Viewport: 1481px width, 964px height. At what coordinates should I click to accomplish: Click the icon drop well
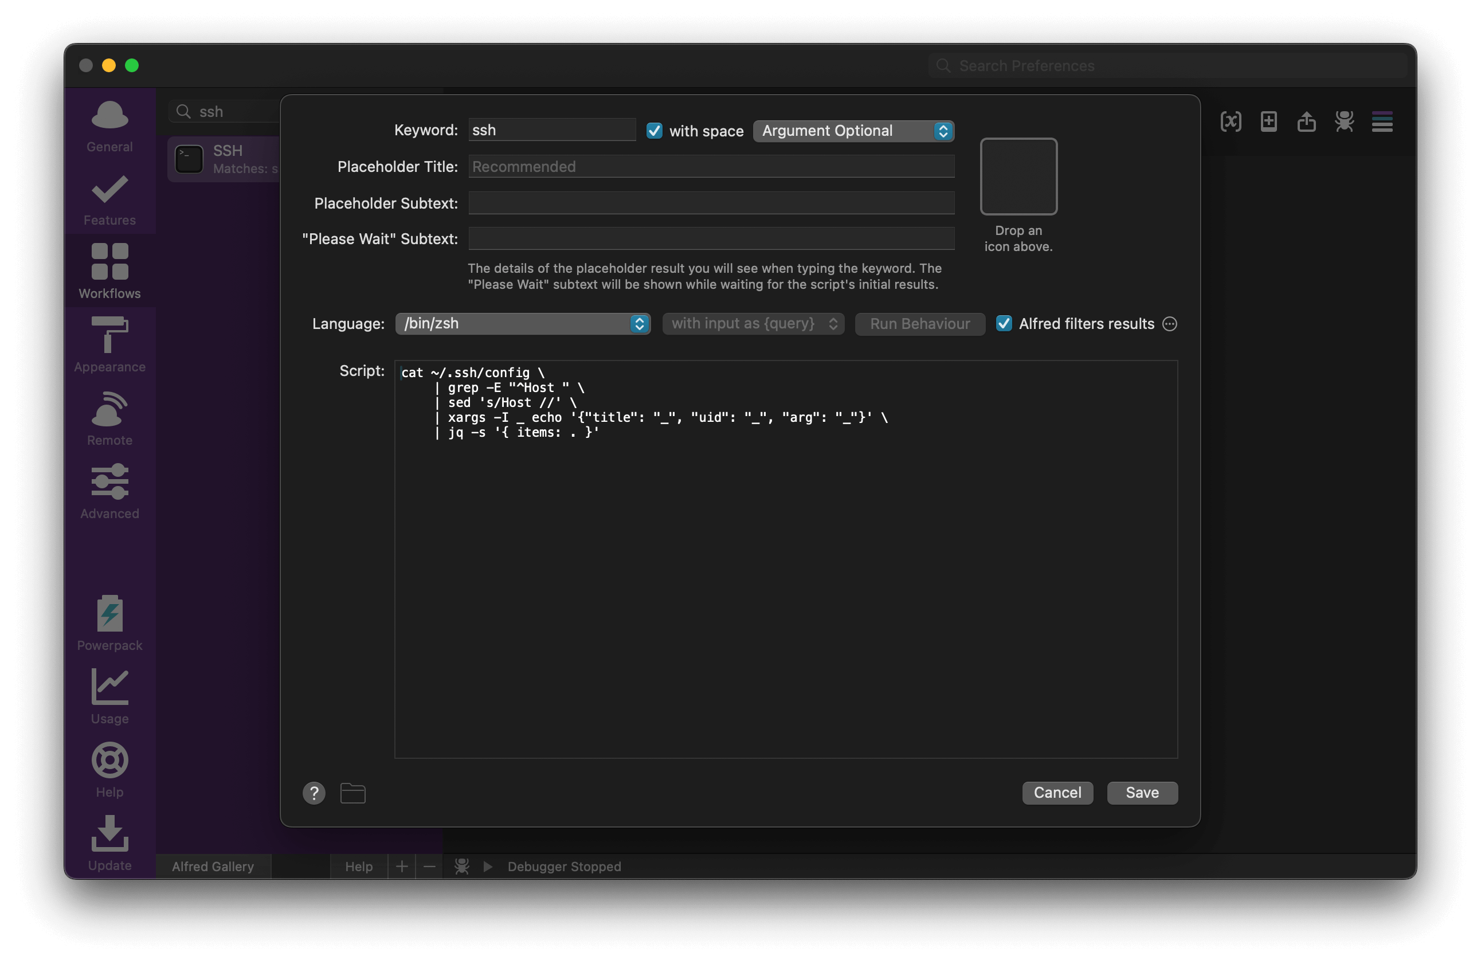point(1018,176)
